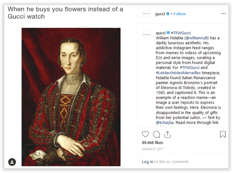
Task: Open the #LeMarchédesMerveilles hashtag
Action: (x=178, y=73)
